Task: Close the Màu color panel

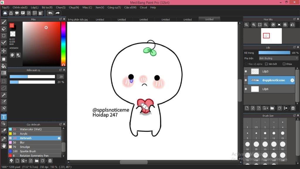Action: point(64,19)
